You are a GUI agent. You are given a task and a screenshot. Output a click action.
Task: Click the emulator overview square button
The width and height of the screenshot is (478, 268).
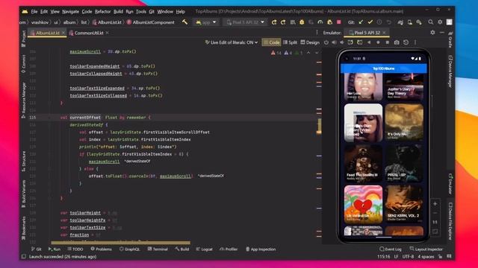(x=387, y=42)
